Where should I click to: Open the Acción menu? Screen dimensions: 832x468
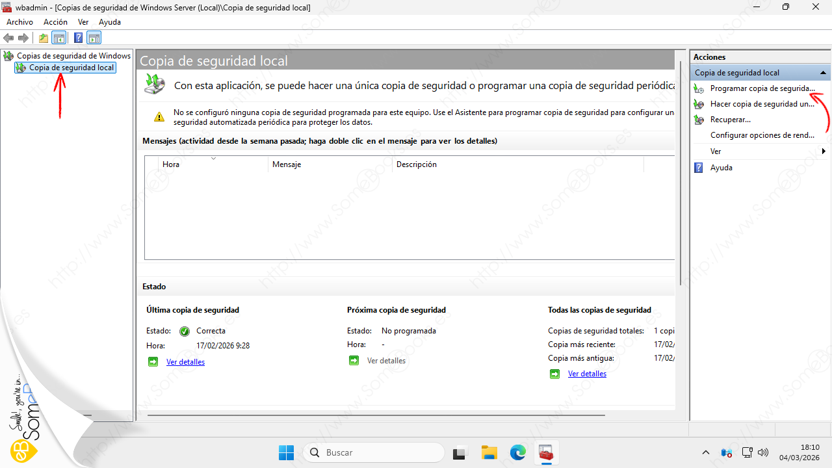(x=55, y=22)
